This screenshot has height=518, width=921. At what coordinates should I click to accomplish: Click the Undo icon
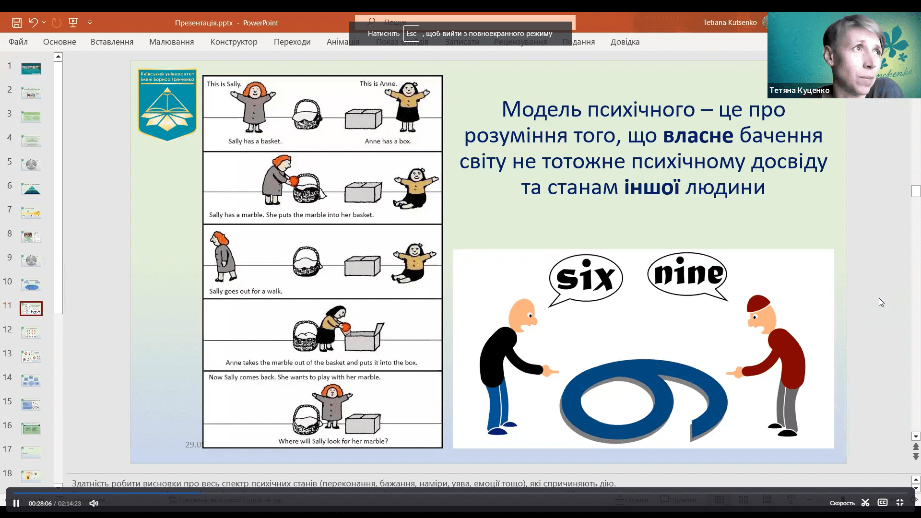pyautogui.click(x=33, y=23)
